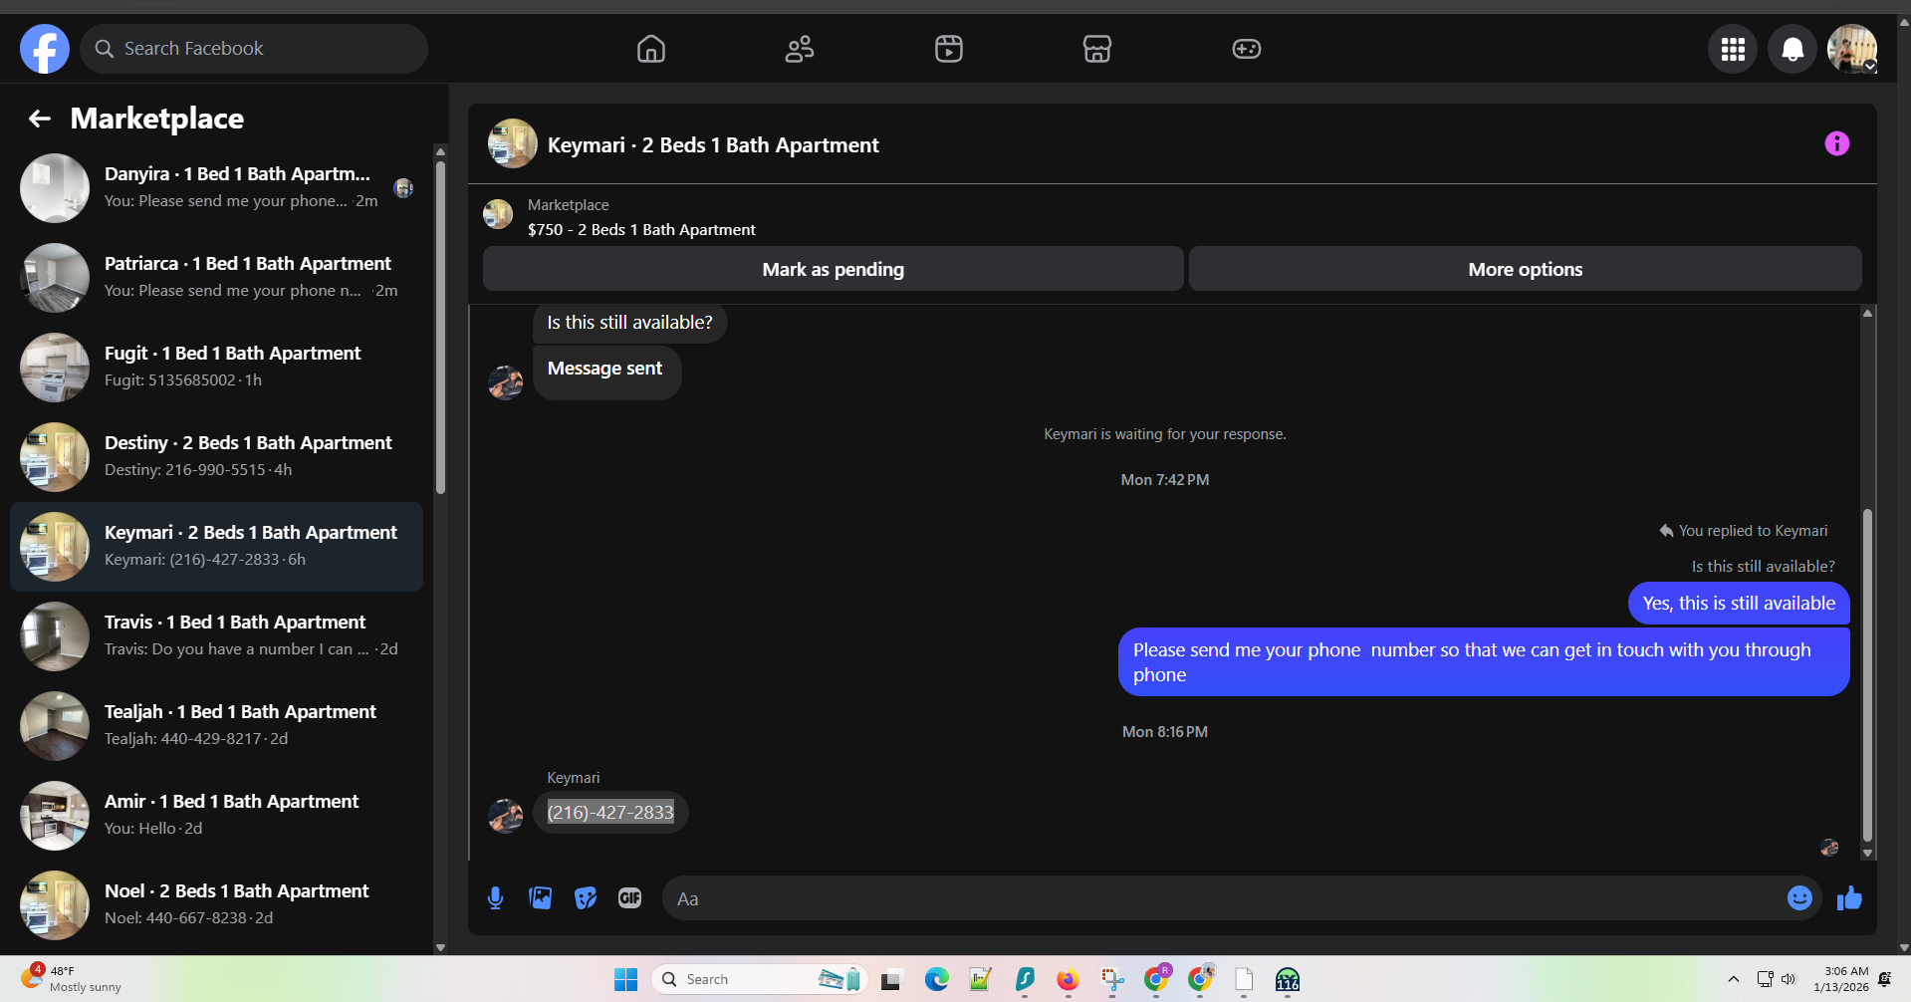Open the Gaming controller icon in top navigation
The width and height of the screenshot is (1911, 1002).
pyautogui.click(x=1246, y=49)
